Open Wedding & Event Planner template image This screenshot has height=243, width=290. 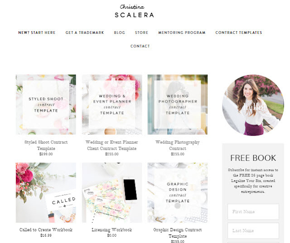[112, 105]
